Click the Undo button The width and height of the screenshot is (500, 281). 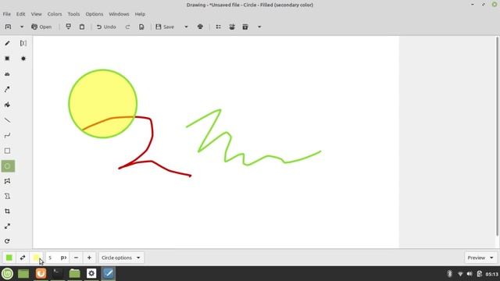tap(106, 27)
